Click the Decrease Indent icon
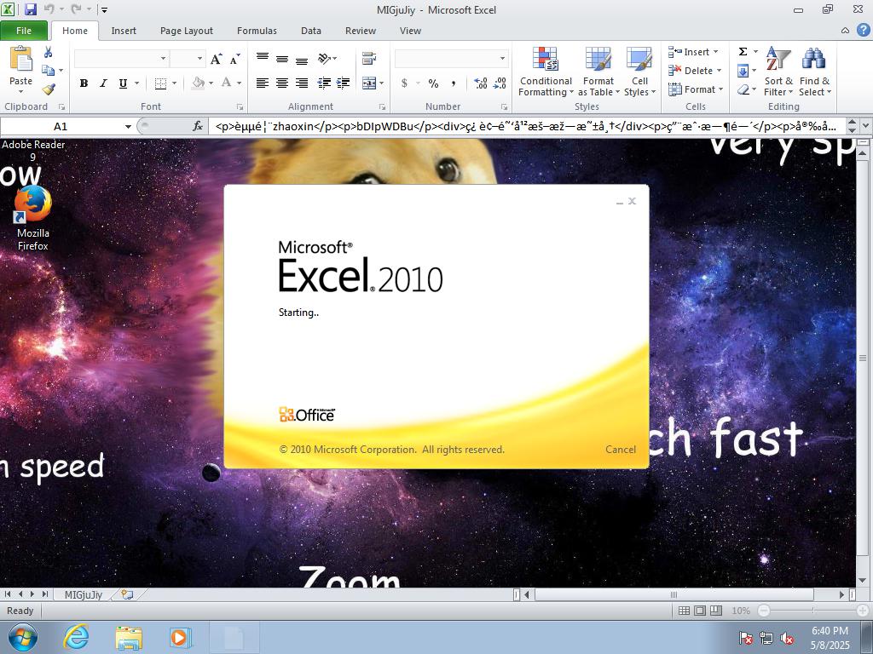The height and width of the screenshot is (654, 873). [324, 83]
